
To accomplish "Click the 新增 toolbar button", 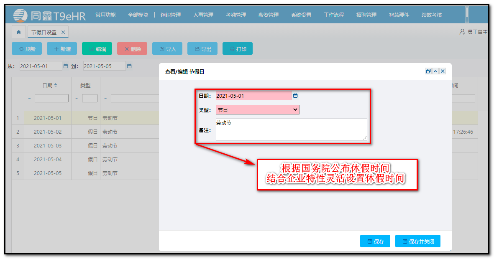I will point(61,48).
